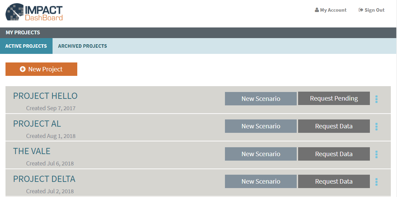The width and height of the screenshot is (397, 197).
Task: Open PROJECT DELTA project title
Action: pyautogui.click(x=44, y=179)
